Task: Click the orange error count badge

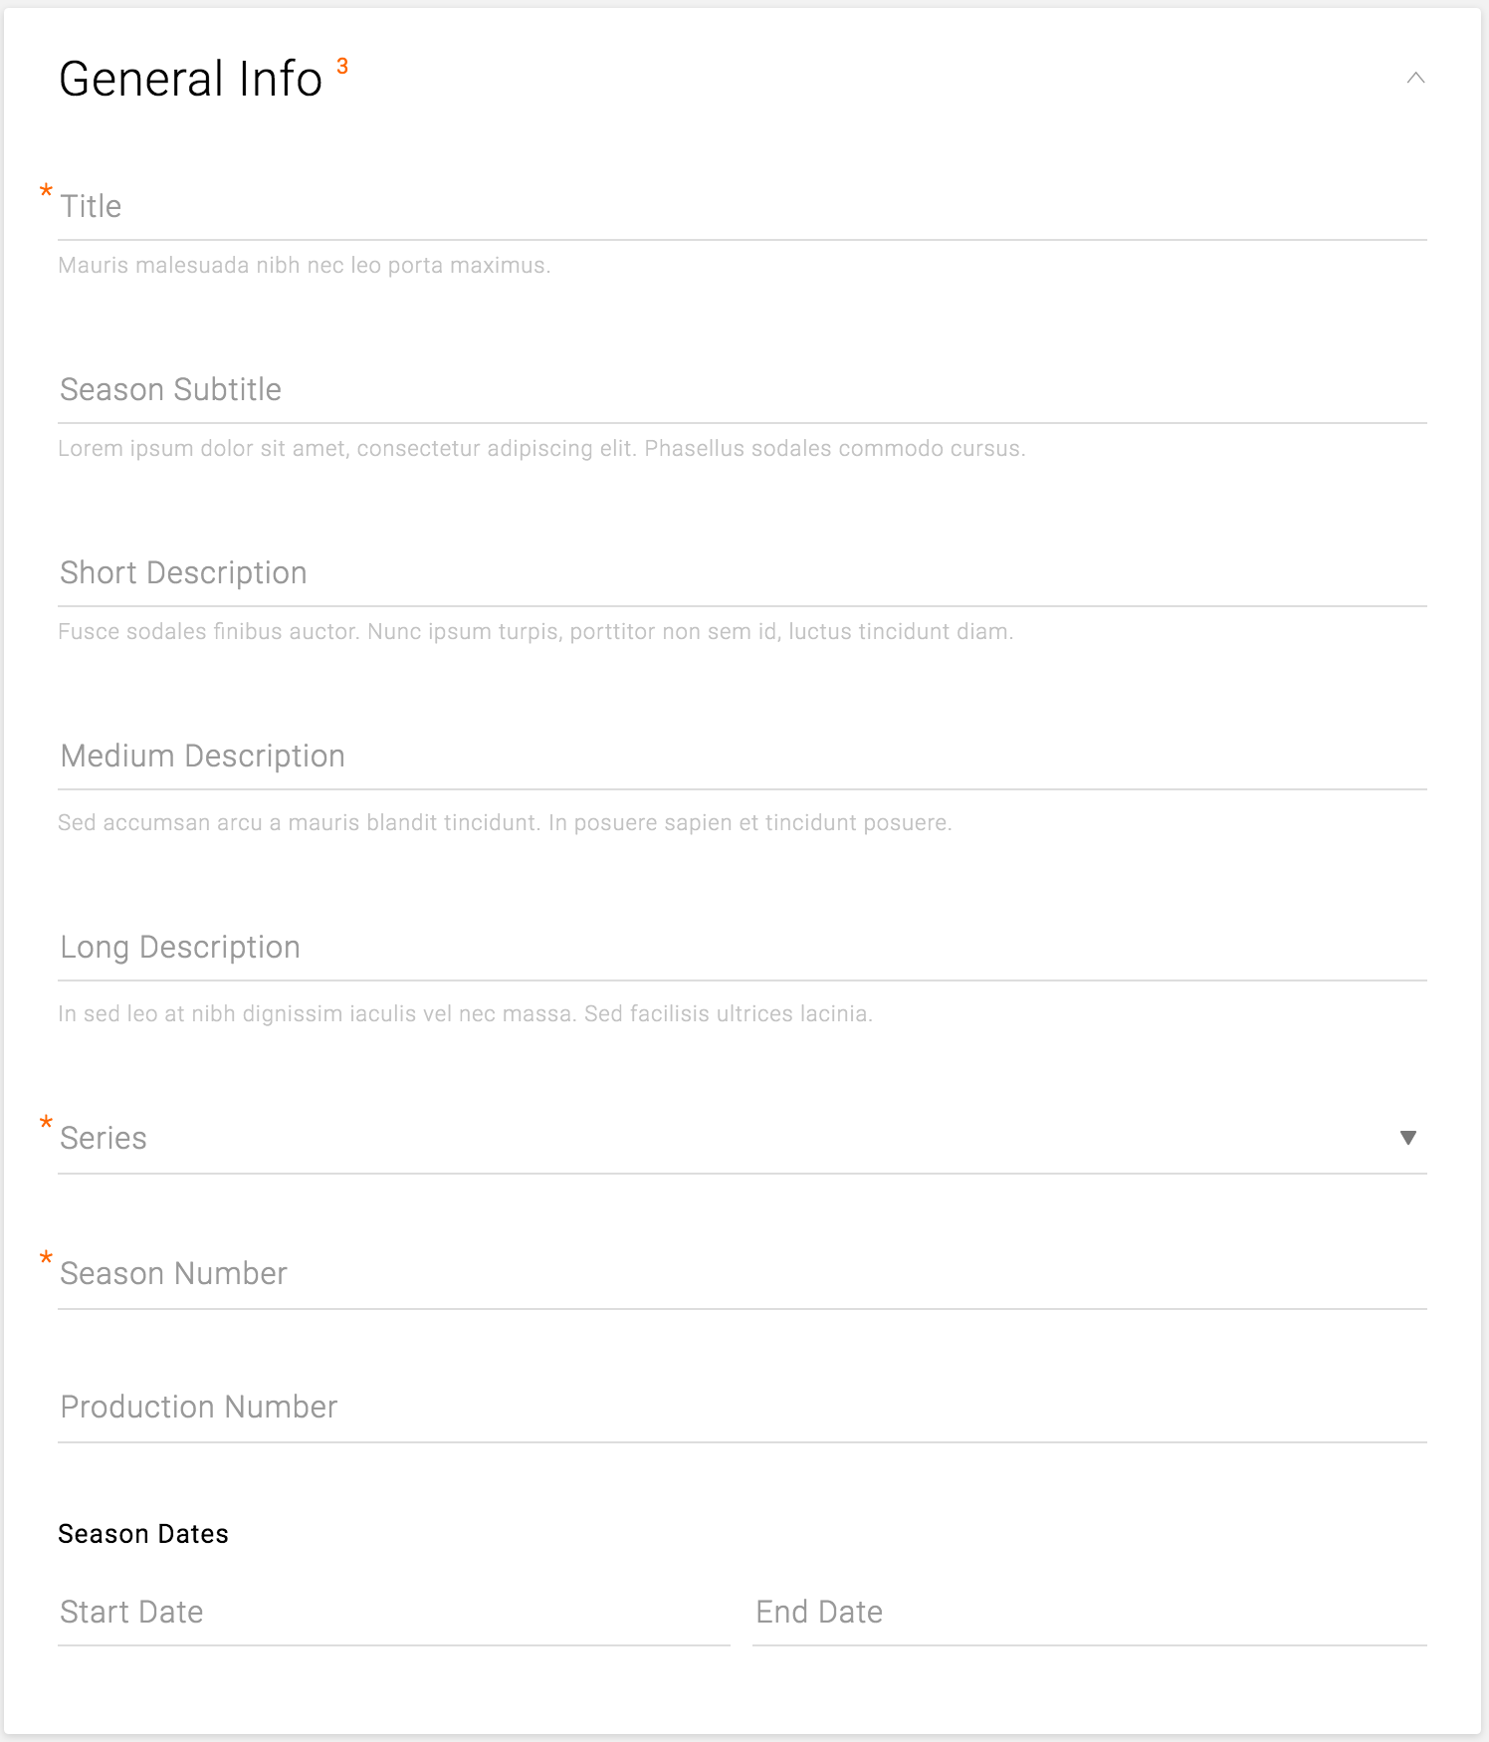Action: [342, 66]
